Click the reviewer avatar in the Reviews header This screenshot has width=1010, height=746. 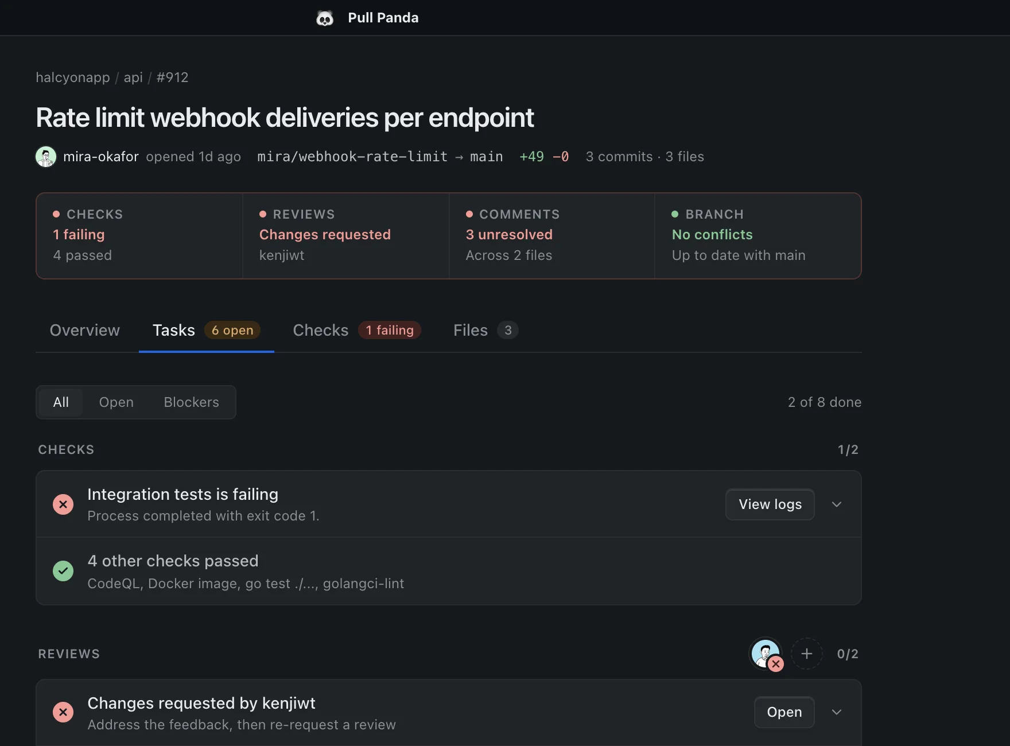coord(766,654)
